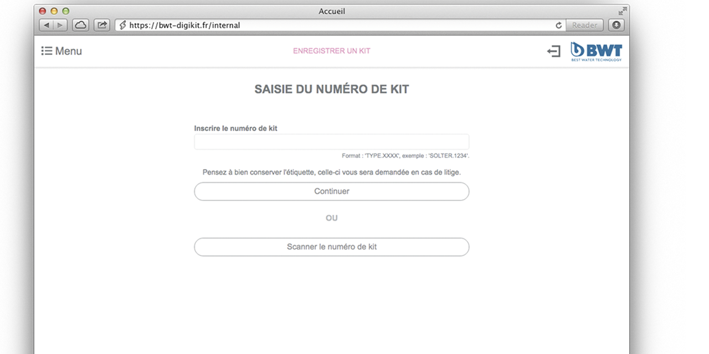Open the hamburger Menu
709x354 pixels.
pyautogui.click(x=61, y=51)
